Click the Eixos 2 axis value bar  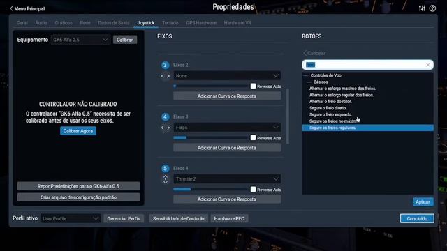(211, 86)
